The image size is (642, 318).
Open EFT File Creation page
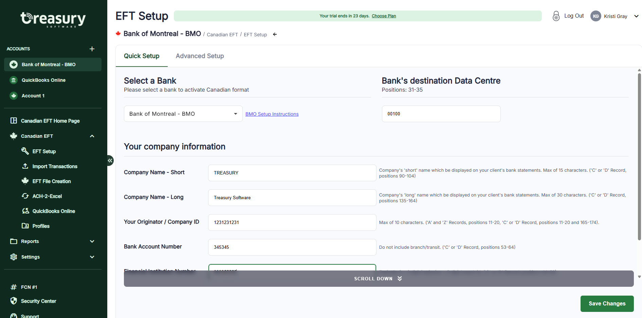(x=52, y=181)
